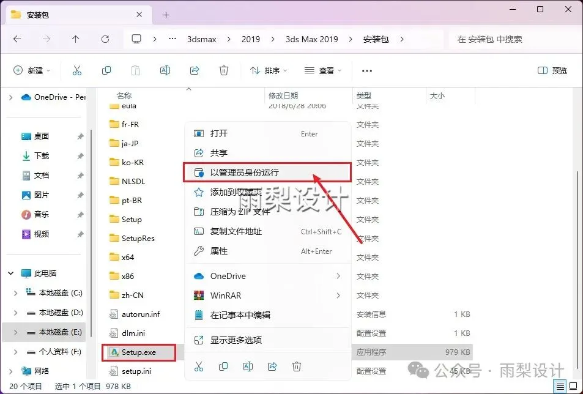Choose 复制文件地址 from the context menu

coord(268,232)
